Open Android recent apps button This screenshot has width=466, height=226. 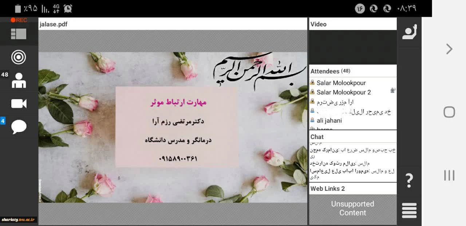click(449, 176)
